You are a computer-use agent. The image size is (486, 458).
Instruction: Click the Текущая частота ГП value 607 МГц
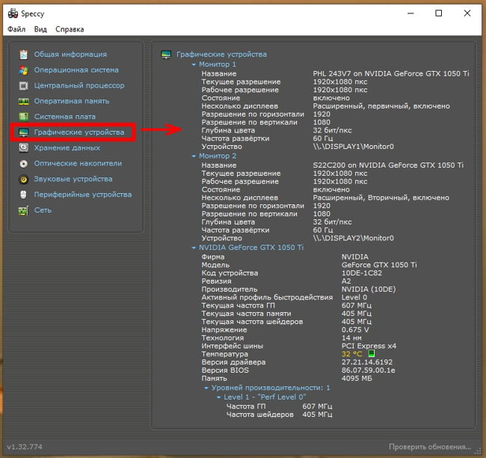click(x=357, y=305)
